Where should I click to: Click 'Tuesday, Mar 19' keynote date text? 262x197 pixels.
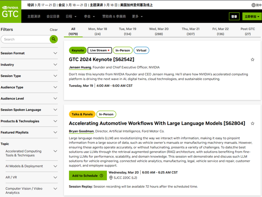pyautogui.click(x=81, y=86)
